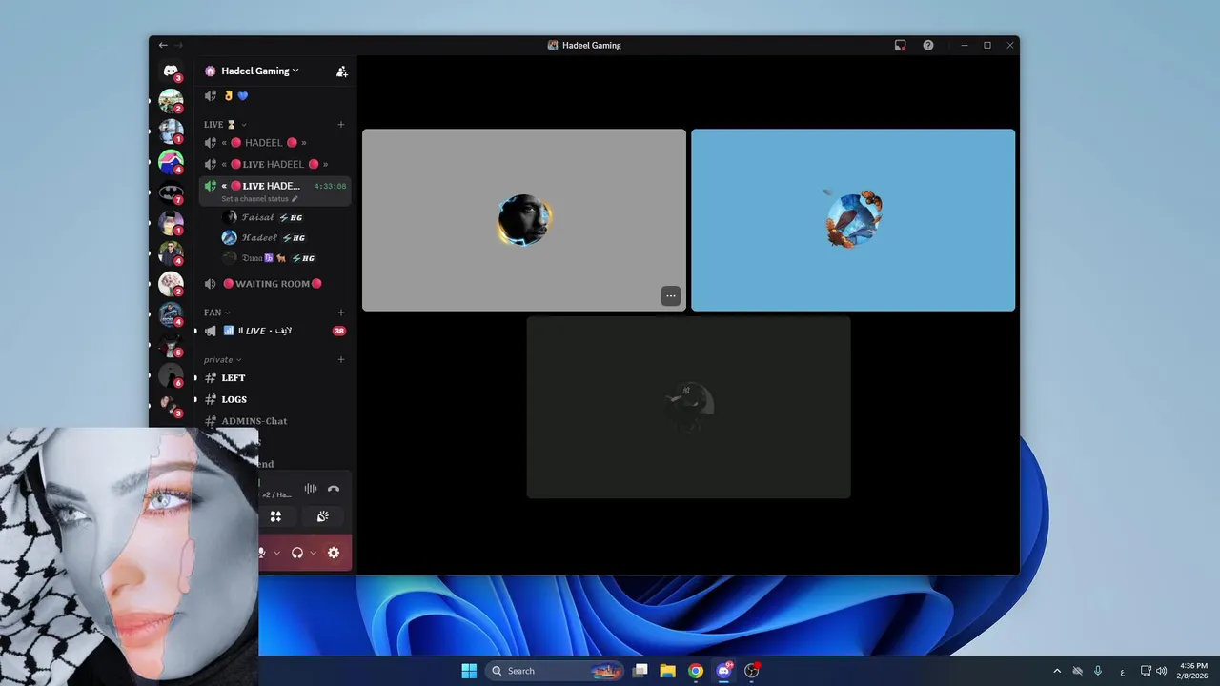Focus the blue participant video tile
This screenshot has width=1220, height=686.
pyautogui.click(x=853, y=220)
